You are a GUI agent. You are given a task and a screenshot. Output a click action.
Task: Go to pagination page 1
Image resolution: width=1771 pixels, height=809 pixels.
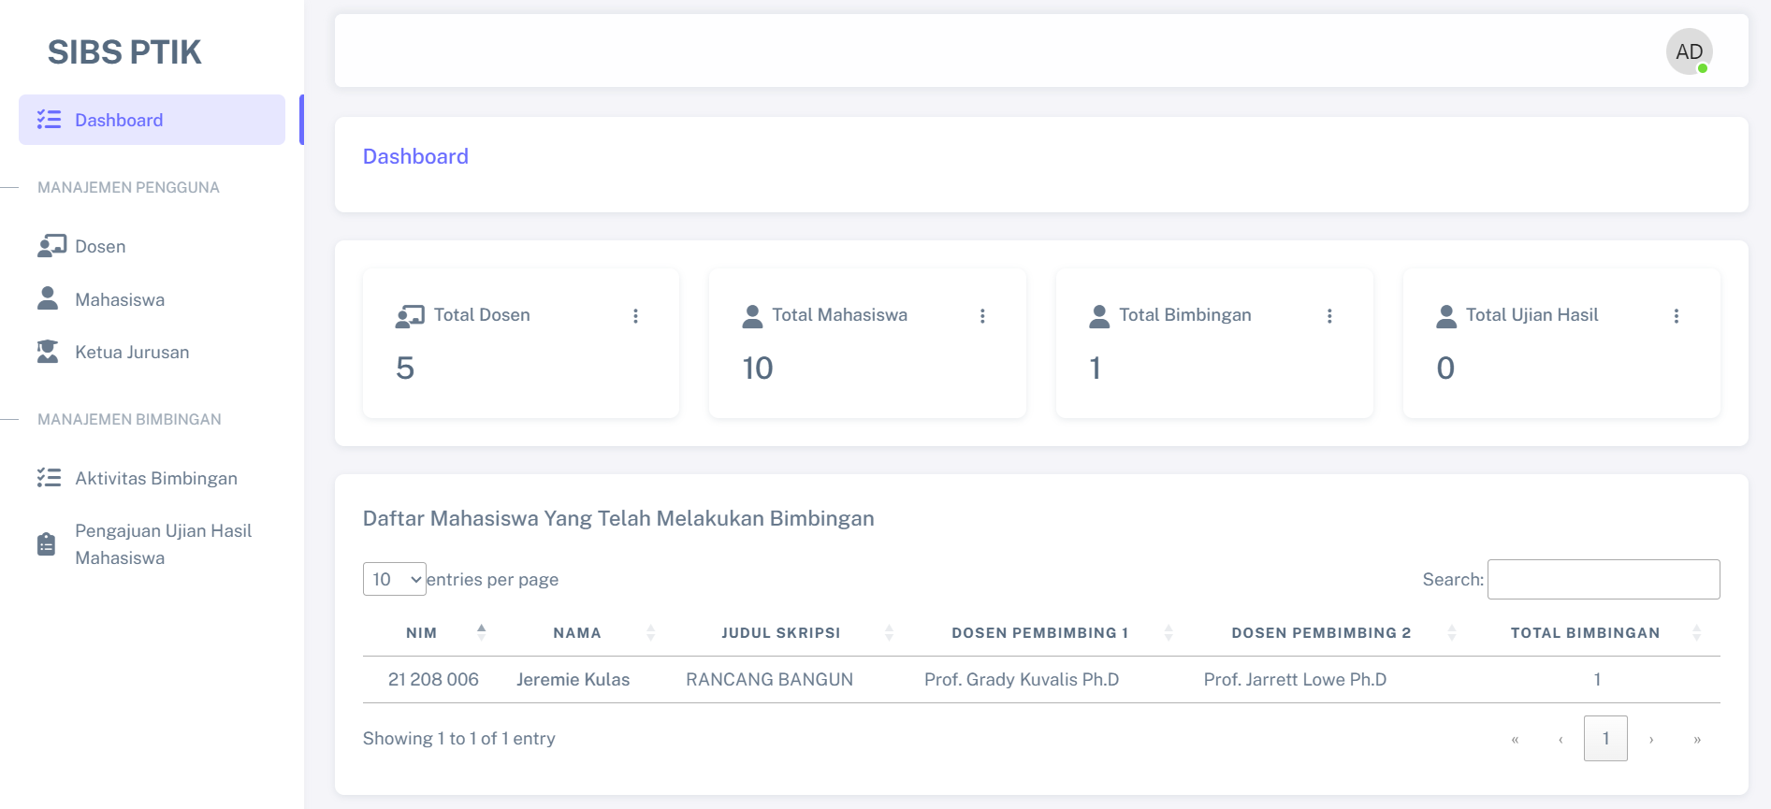[1605, 738]
